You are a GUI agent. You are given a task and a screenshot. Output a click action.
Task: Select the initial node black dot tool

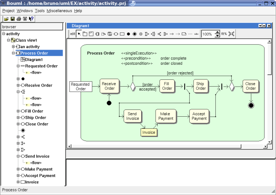[128, 34]
